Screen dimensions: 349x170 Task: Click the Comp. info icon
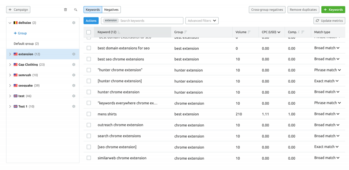(x=299, y=32)
